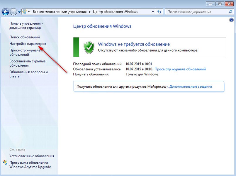Click the magnifier search icon
Screen dimensions: 236x176
[230, 12]
